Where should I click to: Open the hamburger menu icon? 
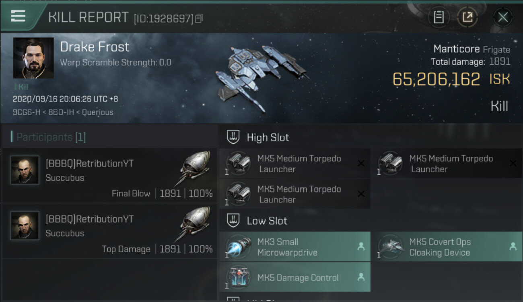point(18,16)
